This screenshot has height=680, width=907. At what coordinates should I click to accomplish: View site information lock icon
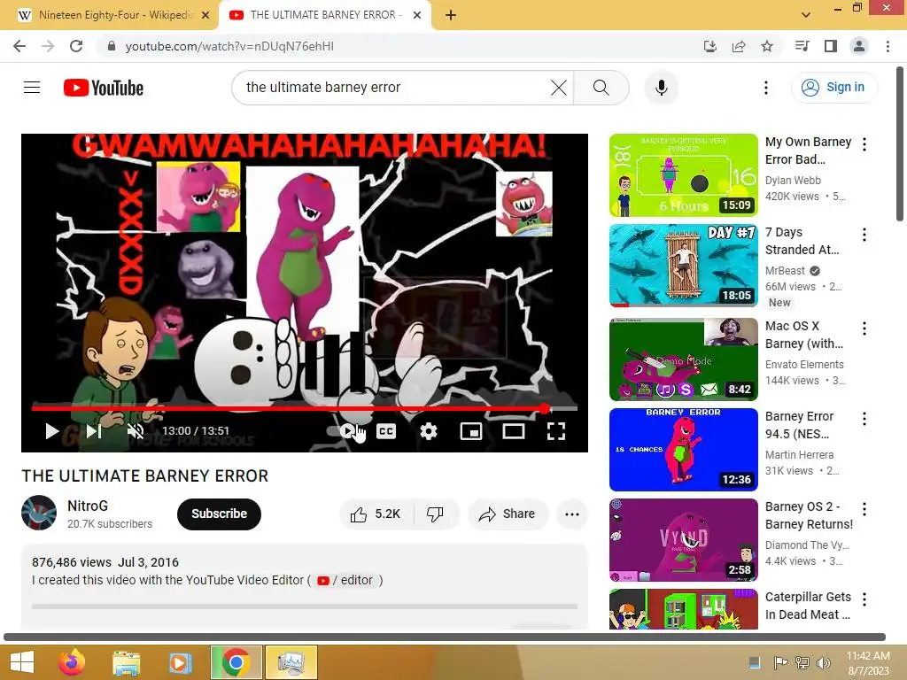(112, 46)
